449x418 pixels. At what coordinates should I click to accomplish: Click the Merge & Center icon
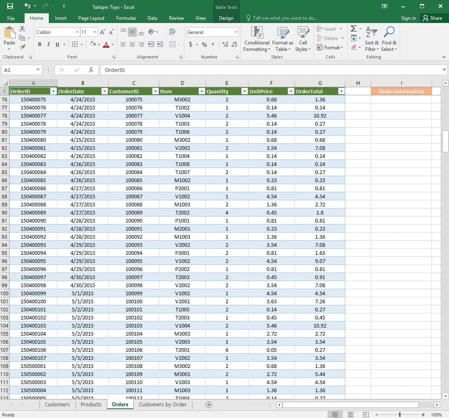(x=173, y=44)
